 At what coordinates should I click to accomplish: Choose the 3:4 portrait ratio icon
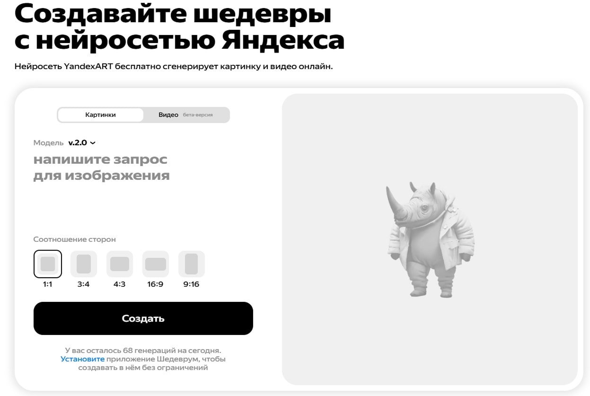pyautogui.click(x=84, y=264)
